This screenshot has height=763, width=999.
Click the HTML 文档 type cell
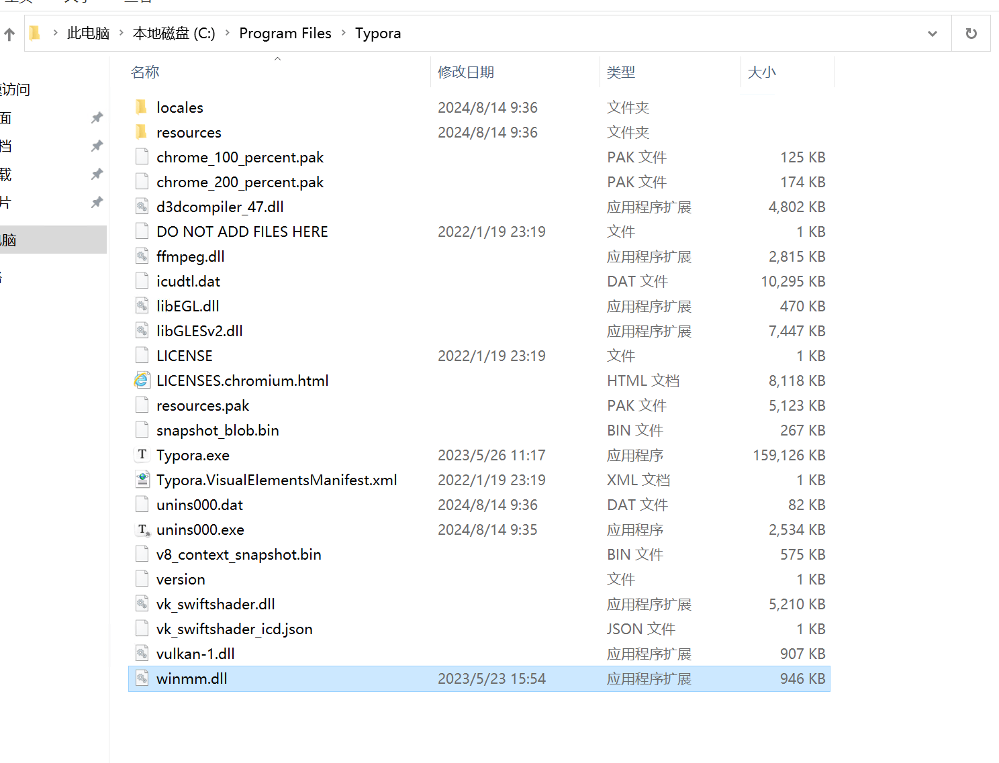(x=643, y=380)
